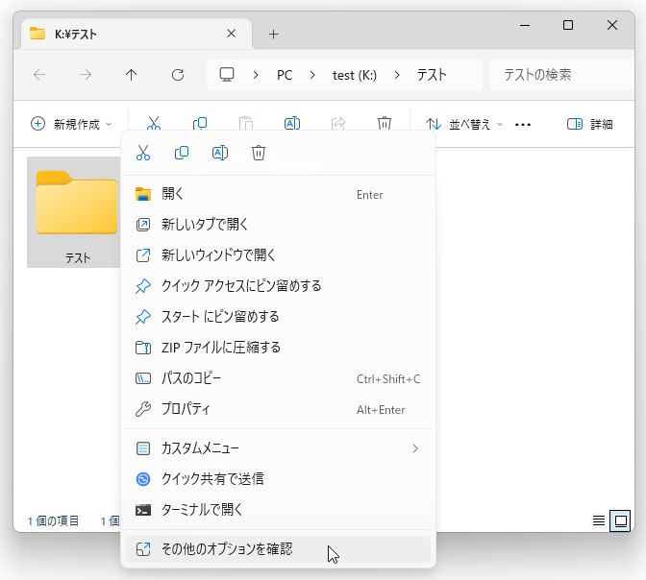Switch to large icons view in the status bar
Viewport: 646px width, 580px height.
click(620, 520)
